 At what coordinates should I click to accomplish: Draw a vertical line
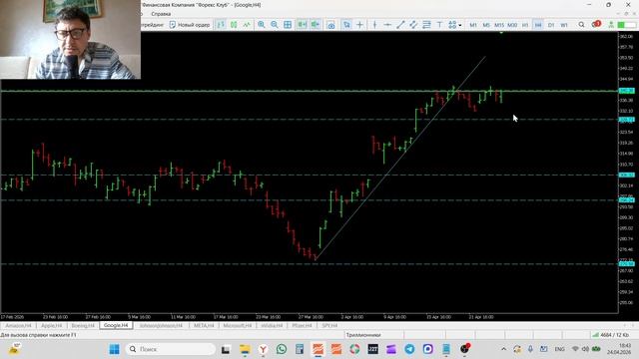[x=374, y=25]
